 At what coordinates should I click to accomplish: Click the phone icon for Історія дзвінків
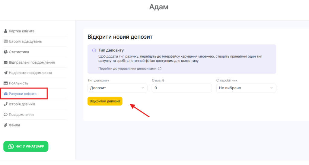(x=5, y=104)
